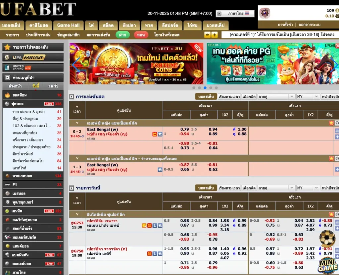Click the UFA Fantasy logo banner
Image resolution: width=339 pixels, height=275 pixels.
tap(33, 57)
